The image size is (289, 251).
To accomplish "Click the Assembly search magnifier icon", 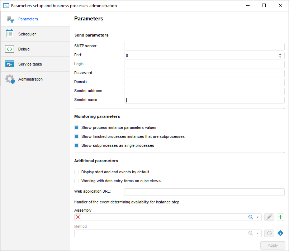I will (251, 217).
